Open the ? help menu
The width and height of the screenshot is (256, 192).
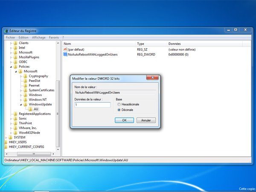click(x=63, y=38)
